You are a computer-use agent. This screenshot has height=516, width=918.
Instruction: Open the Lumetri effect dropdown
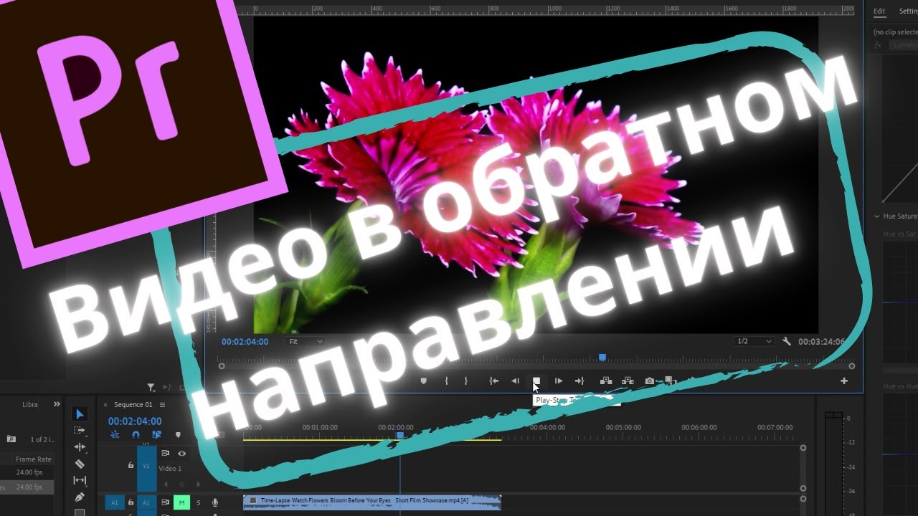pyautogui.click(x=903, y=44)
